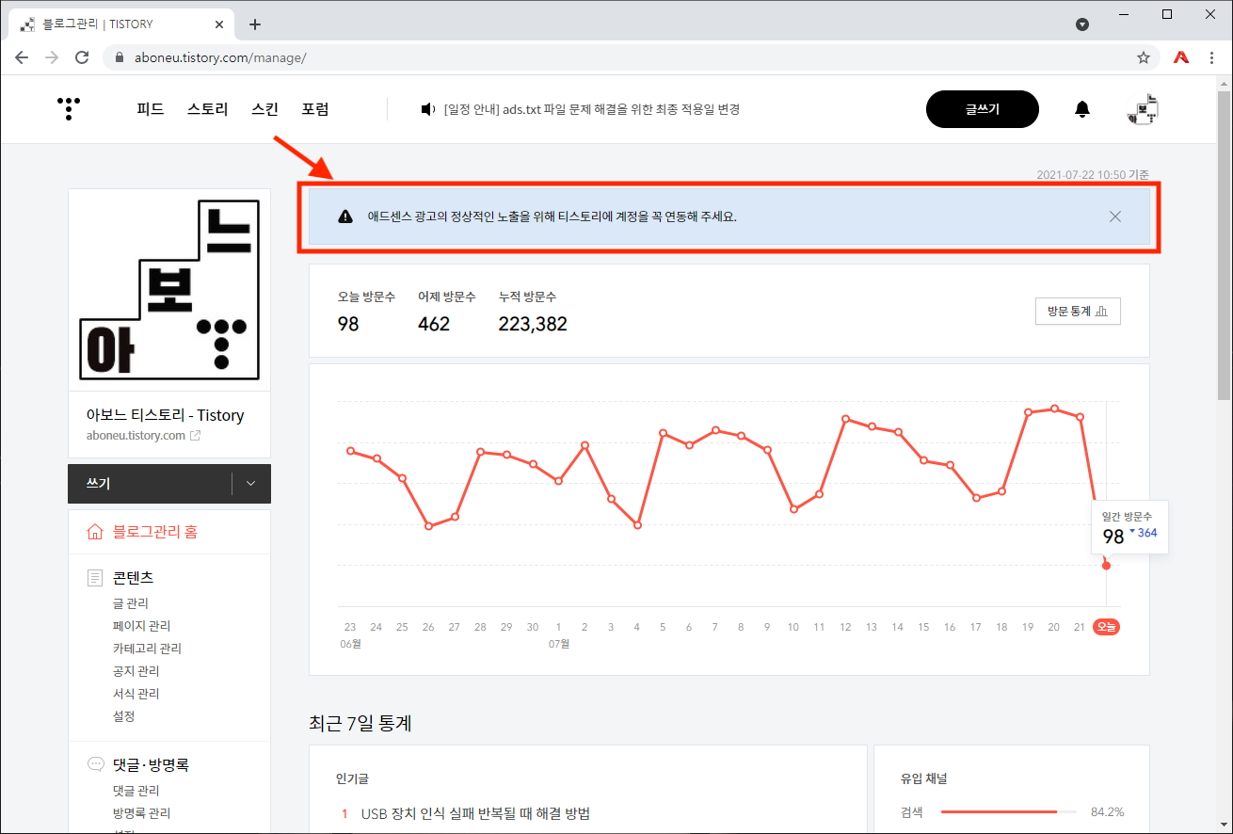Image resolution: width=1233 pixels, height=834 pixels.
Task: Click aboneu.tistory.com blog link
Action: pos(136,436)
